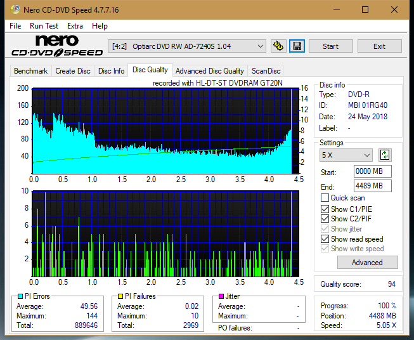The image size is (414, 340).
Task: Click the progress value 100 %
Action: coord(387,306)
